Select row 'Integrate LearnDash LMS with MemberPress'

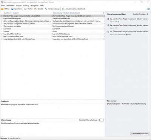(x=52, y=39)
